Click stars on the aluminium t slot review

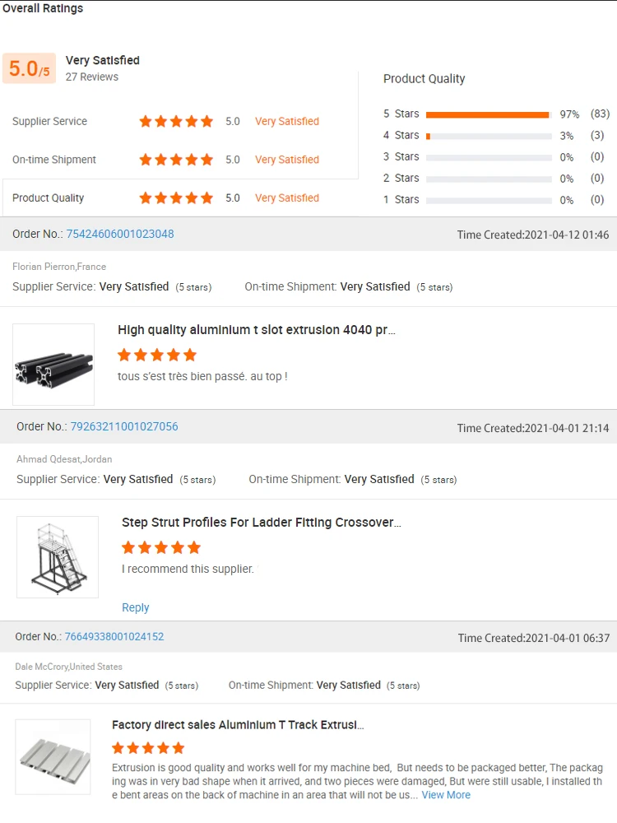pyautogui.click(x=157, y=356)
